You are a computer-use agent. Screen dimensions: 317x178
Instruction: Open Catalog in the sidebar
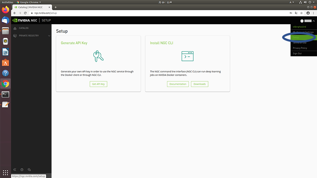[24, 28]
